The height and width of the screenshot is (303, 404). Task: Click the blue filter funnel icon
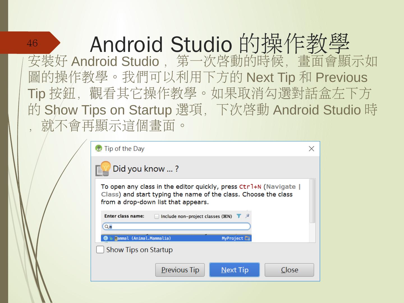tap(239, 216)
